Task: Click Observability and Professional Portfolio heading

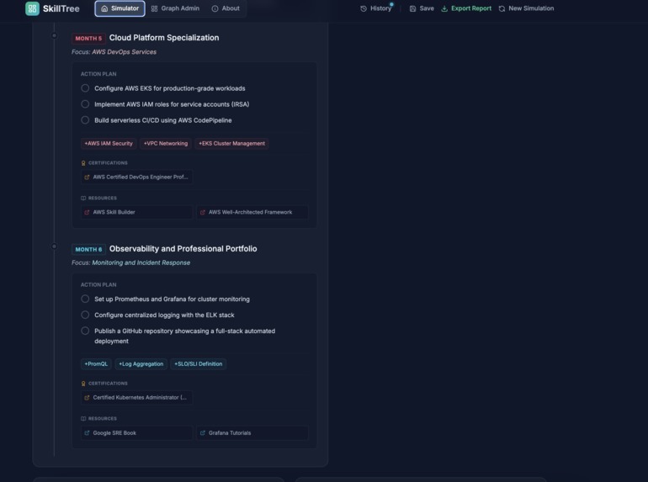Action: [183, 249]
